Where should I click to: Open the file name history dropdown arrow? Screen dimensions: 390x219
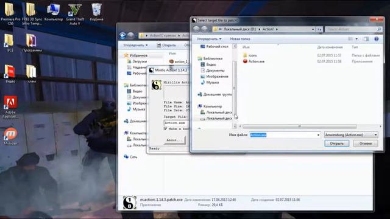click(x=318, y=135)
